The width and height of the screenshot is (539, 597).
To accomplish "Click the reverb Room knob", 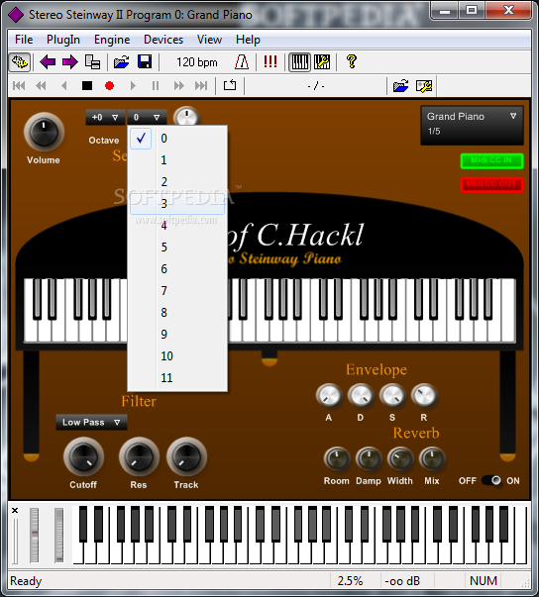I will (337, 458).
